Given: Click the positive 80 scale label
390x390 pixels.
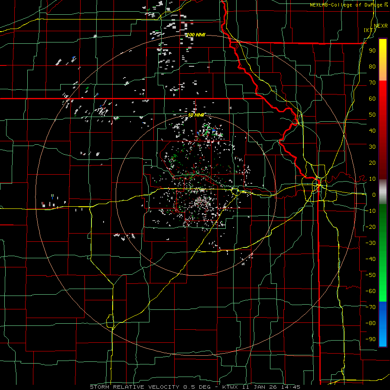Looking at the screenshot, I should click(x=372, y=67).
